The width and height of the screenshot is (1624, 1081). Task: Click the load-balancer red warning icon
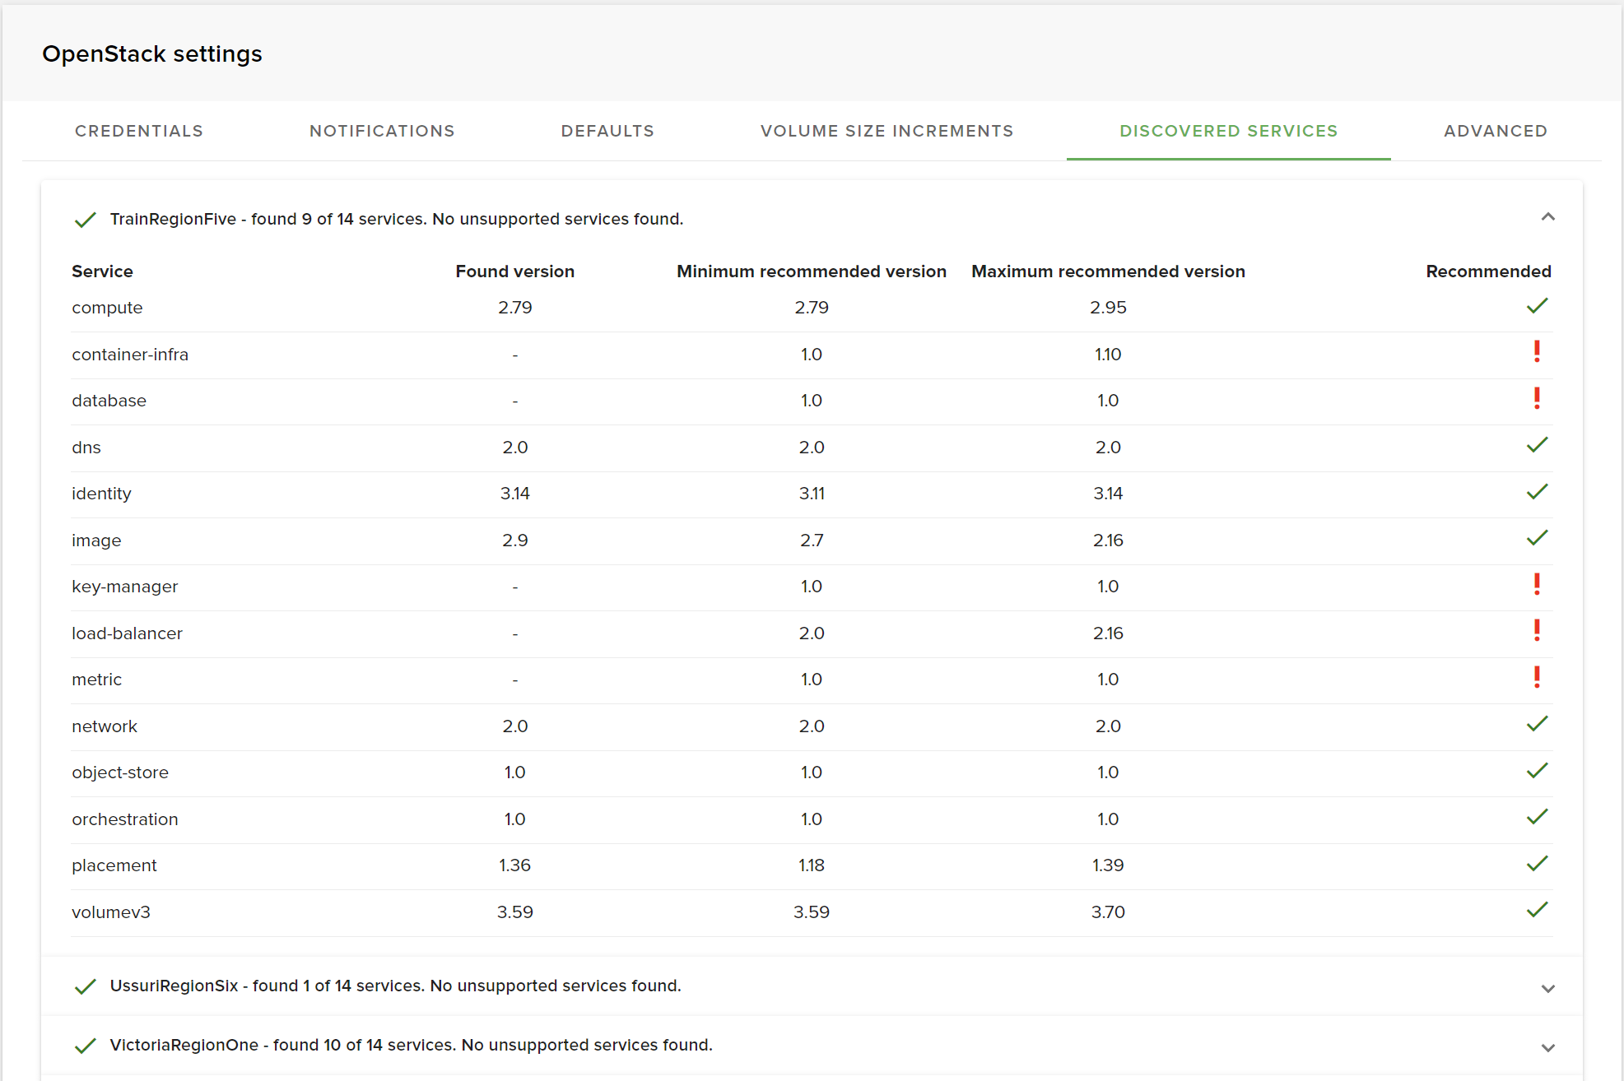1537,631
